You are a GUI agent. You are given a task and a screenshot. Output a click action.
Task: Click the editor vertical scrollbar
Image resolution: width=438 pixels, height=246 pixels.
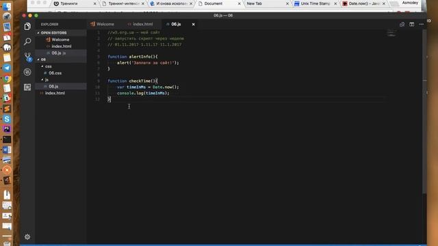(424, 111)
